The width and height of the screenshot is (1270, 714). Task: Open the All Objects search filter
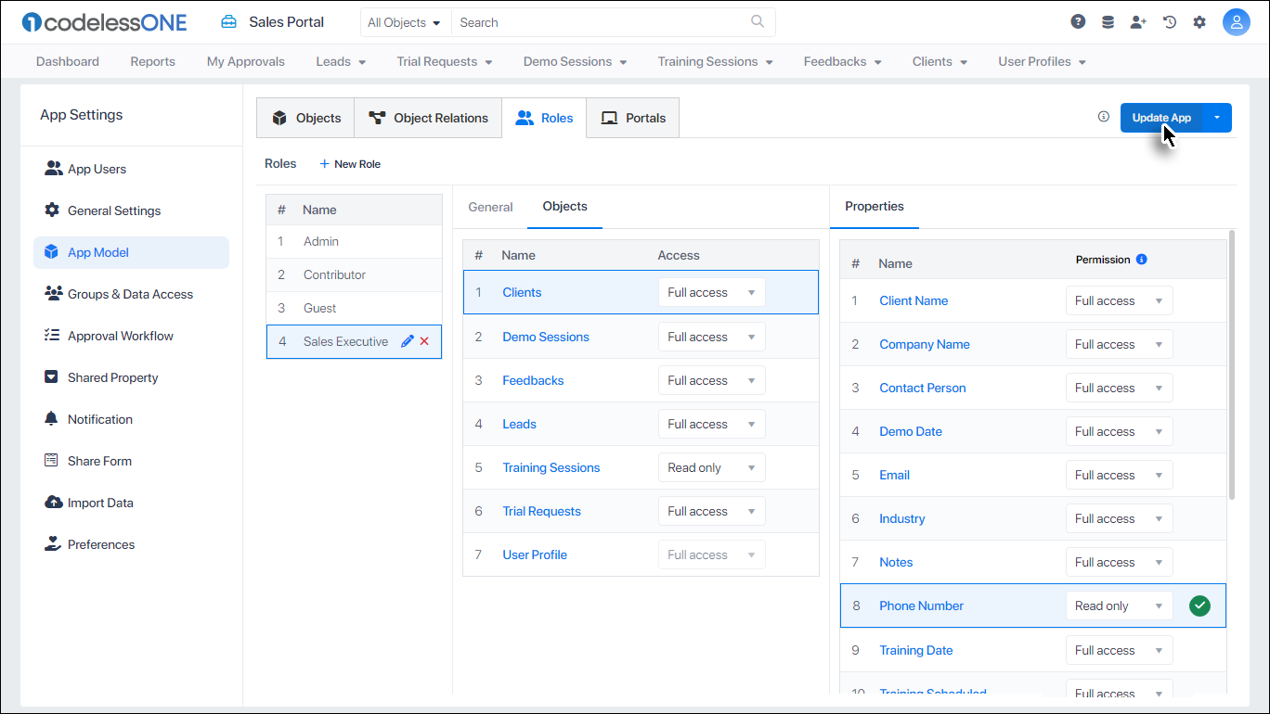tap(404, 22)
